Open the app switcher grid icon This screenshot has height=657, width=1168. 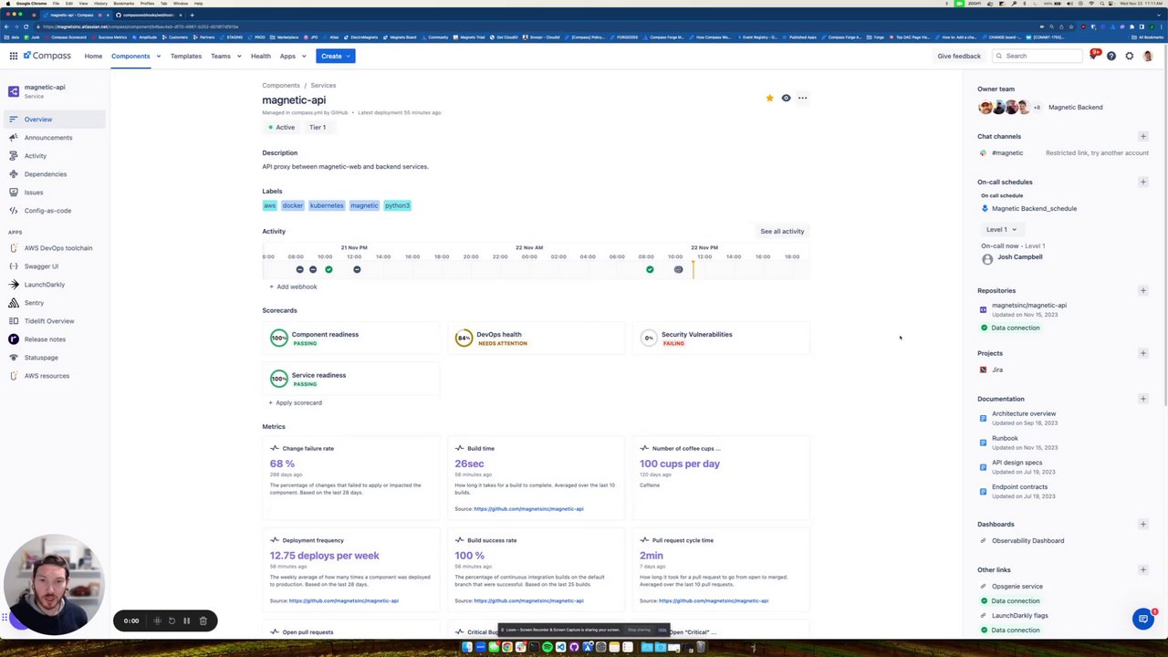point(13,56)
